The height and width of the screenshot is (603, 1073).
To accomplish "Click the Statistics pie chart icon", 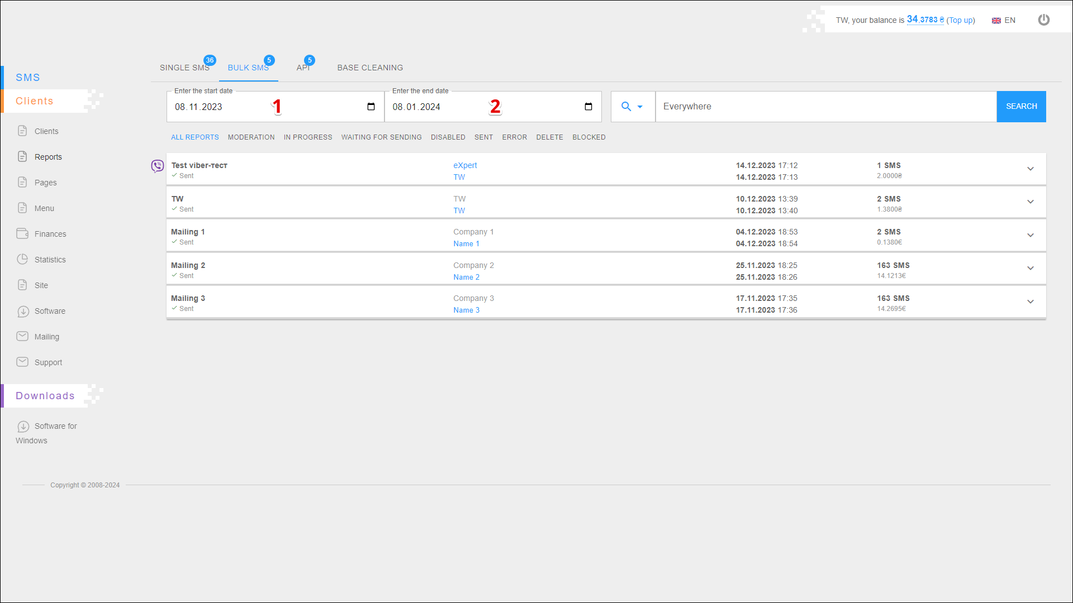I will click(22, 259).
